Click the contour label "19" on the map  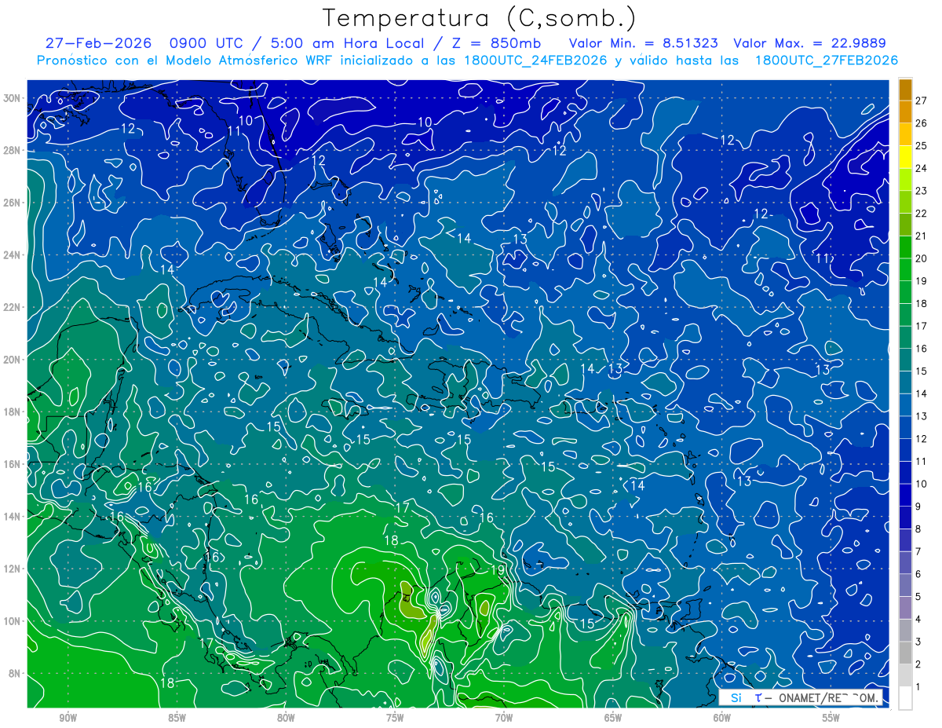tap(497, 570)
